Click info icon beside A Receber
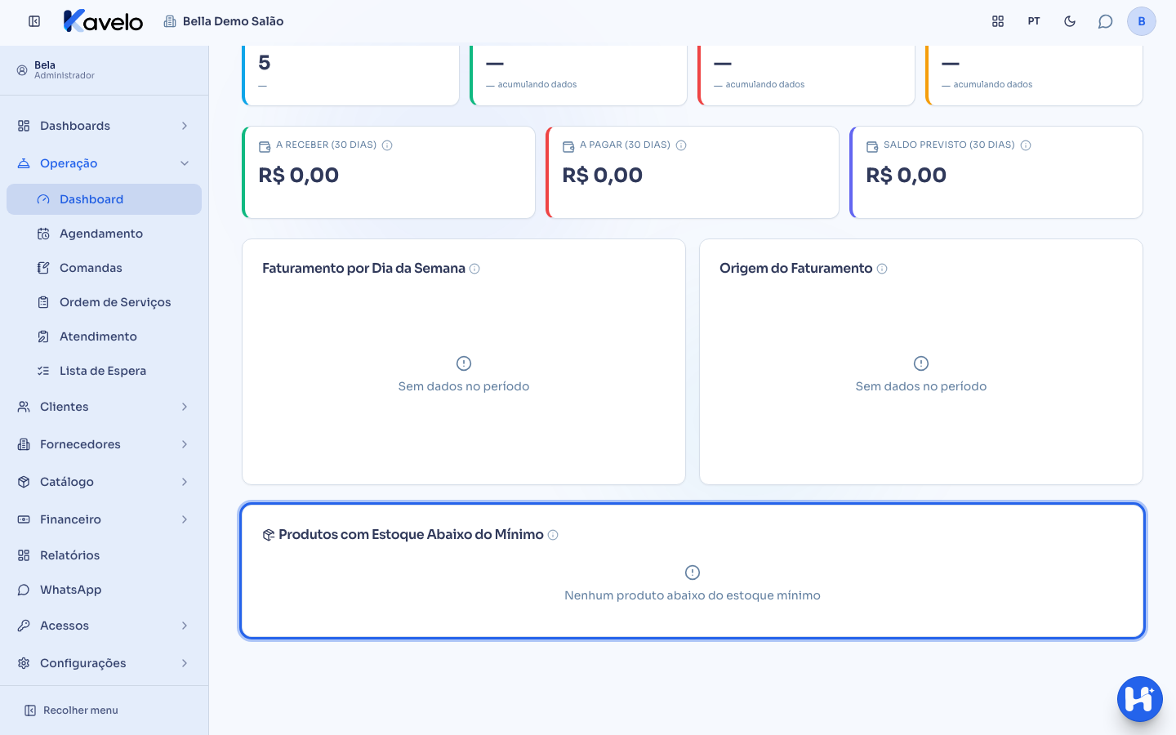 387,145
